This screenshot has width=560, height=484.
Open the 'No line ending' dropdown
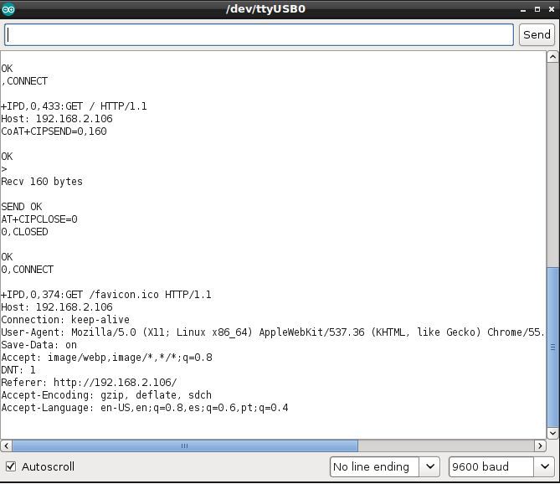(384, 466)
